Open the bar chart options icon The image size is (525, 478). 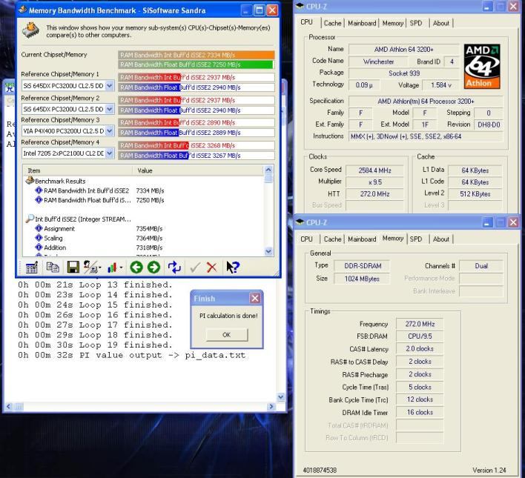click(x=112, y=268)
